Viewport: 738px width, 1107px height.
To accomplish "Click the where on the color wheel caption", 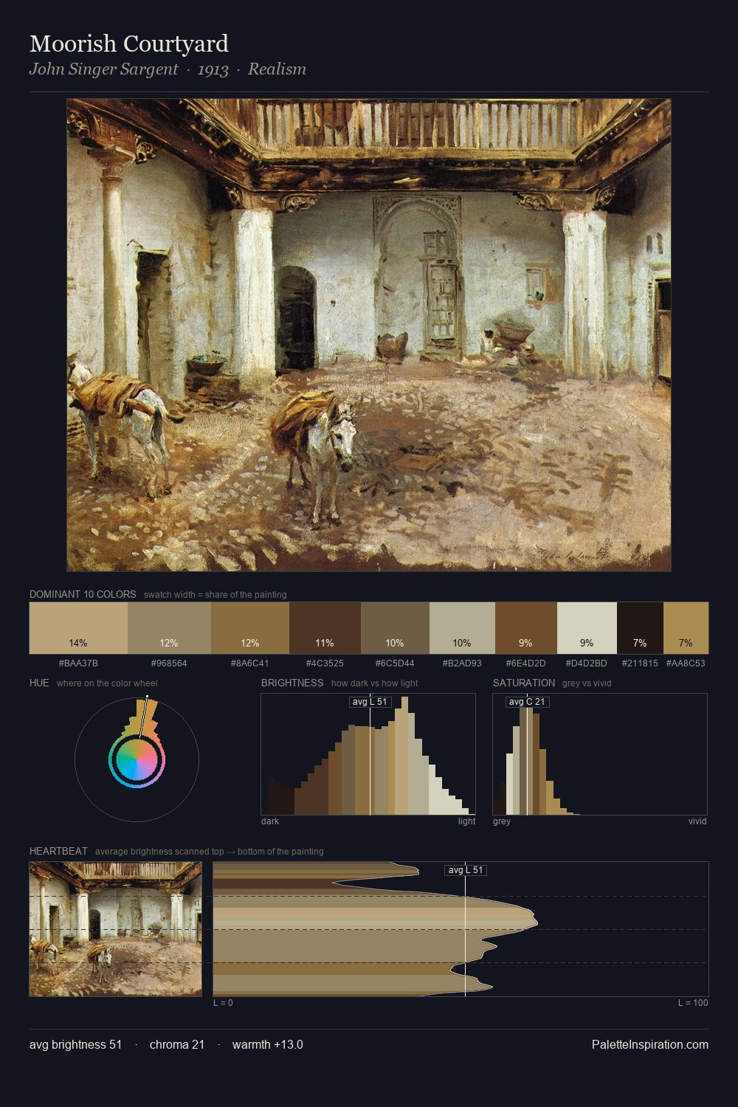I will pyautogui.click(x=107, y=683).
